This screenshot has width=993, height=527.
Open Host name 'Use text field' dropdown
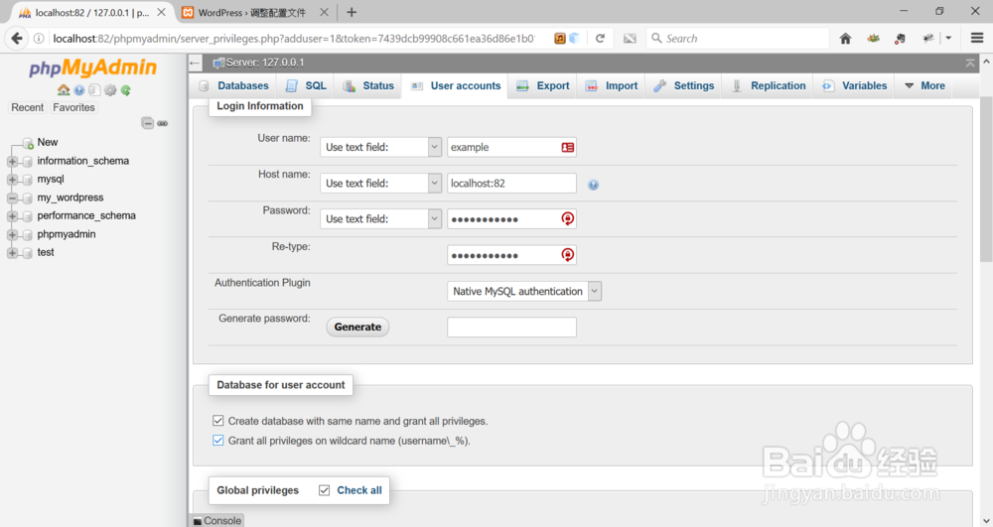coord(380,184)
